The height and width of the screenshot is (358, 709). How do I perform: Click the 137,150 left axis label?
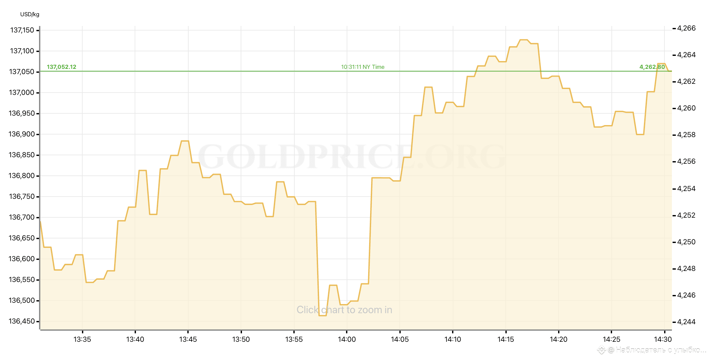click(x=22, y=30)
